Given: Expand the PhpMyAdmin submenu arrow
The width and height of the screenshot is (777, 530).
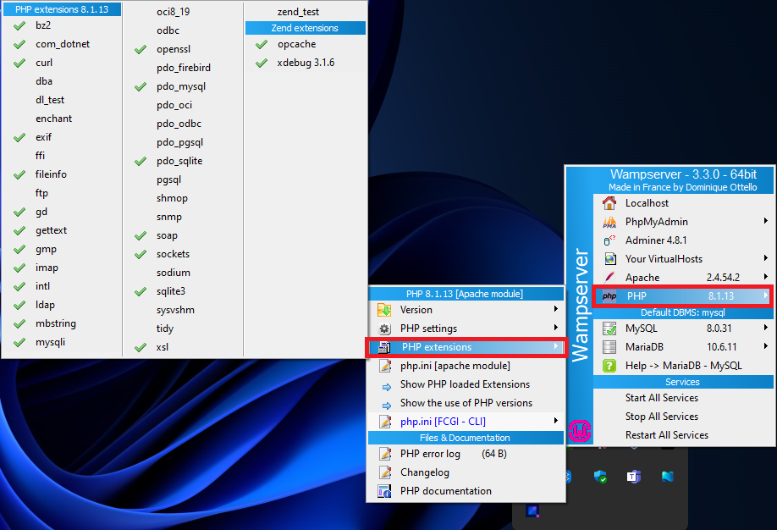Looking at the screenshot, I should pyautogui.click(x=766, y=221).
